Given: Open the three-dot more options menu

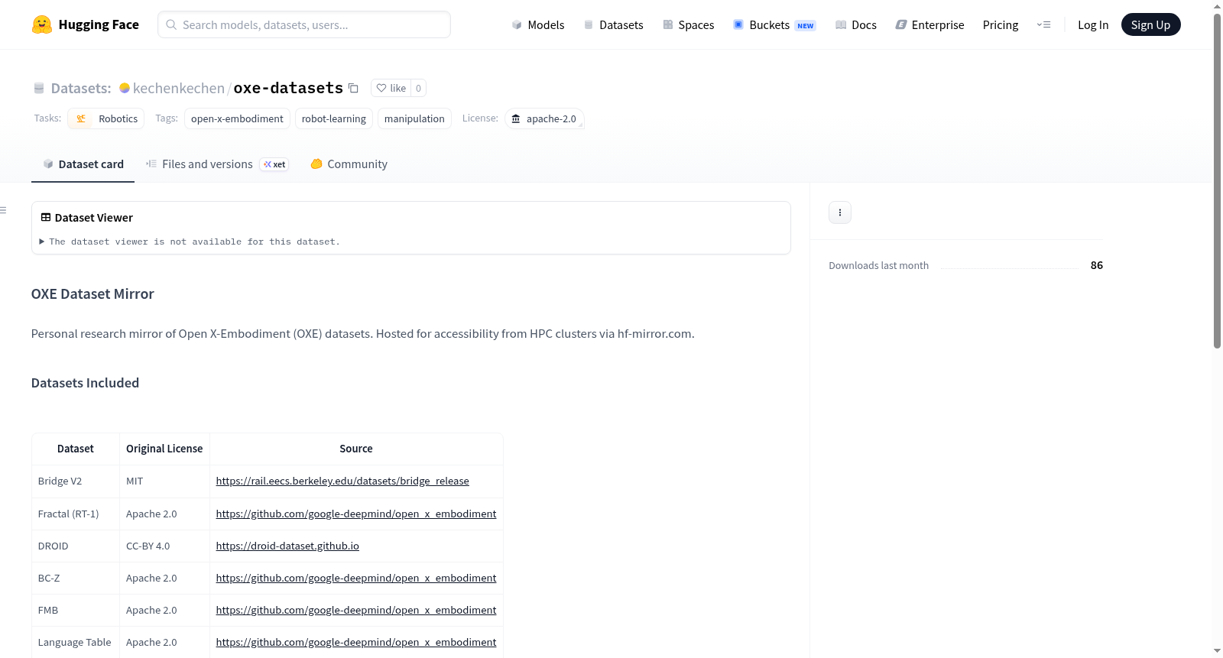Looking at the screenshot, I should [840, 212].
